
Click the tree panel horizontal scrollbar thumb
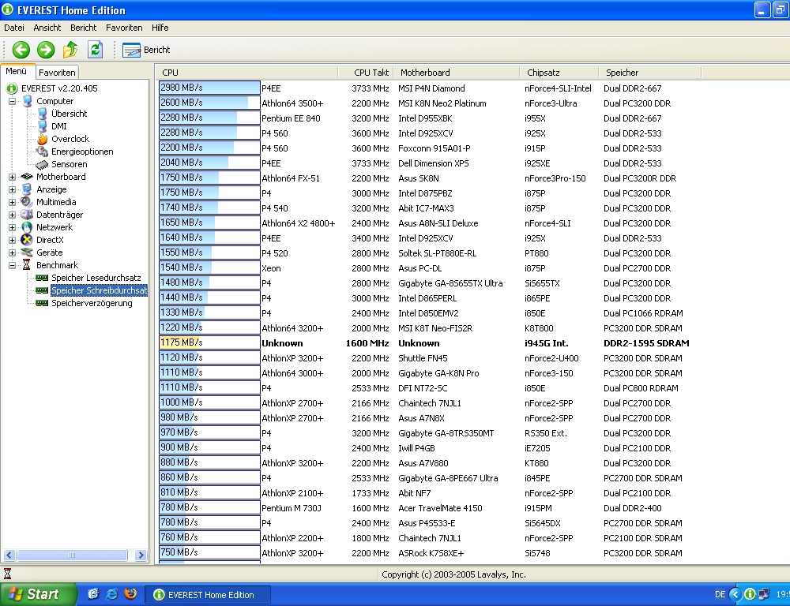point(72,555)
